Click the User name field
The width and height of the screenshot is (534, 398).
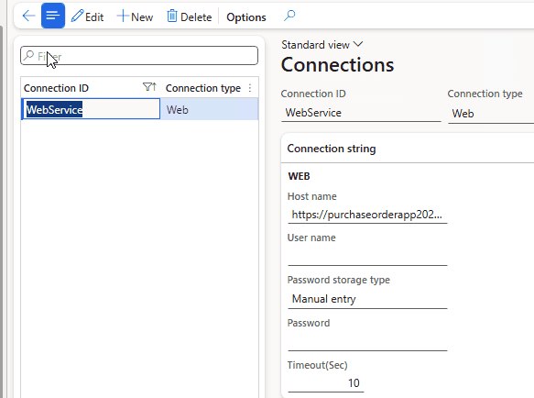coord(367,257)
